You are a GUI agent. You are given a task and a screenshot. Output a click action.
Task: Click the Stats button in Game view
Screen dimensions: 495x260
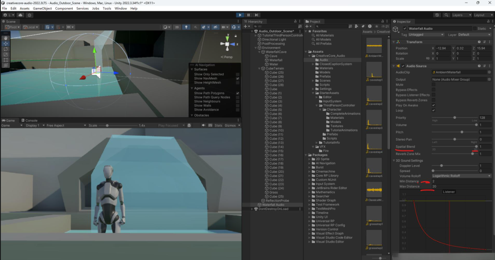click(x=218, y=125)
